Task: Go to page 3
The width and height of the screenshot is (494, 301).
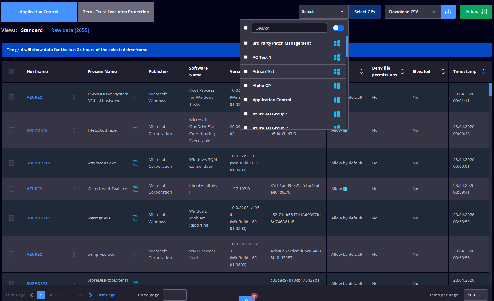Action: point(61,295)
